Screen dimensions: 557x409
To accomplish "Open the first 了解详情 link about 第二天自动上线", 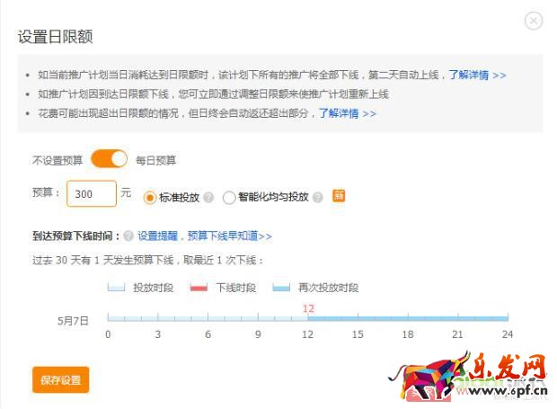I will 477,75.
